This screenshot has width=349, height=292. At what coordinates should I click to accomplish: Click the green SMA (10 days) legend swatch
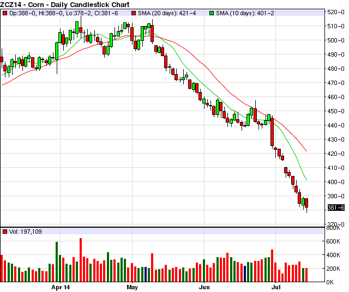[212, 13]
